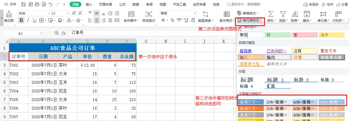This screenshot has height=121, width=349.
Task: Click the Save icon in quick access toolbar
Action: (x=23, y=4)
